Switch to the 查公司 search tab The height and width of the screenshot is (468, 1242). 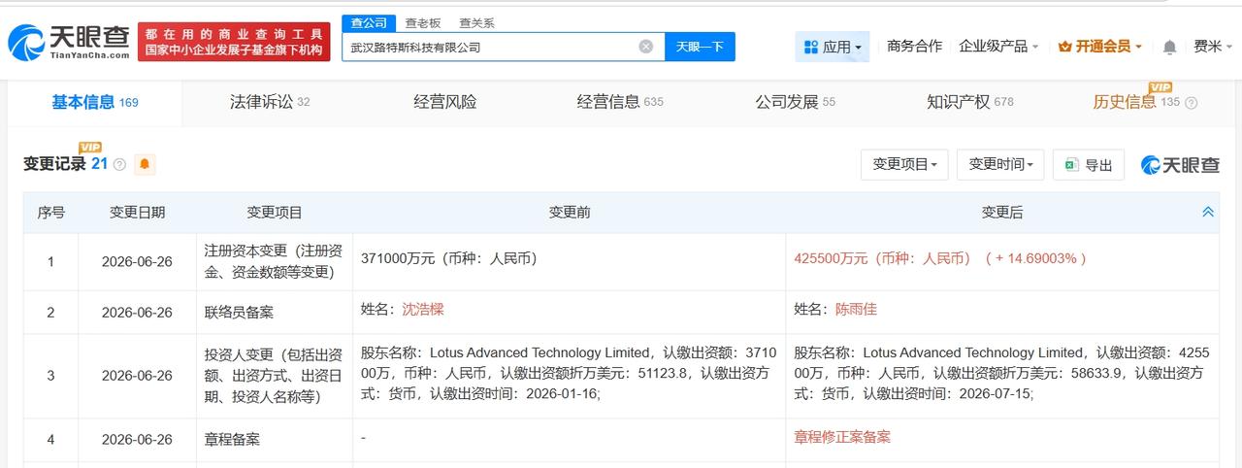tap(369, 23)
